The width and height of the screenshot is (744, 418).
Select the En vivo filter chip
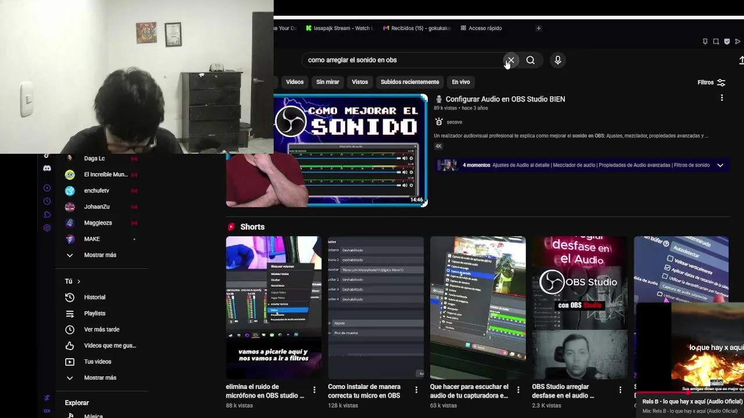tap(461, 82)
